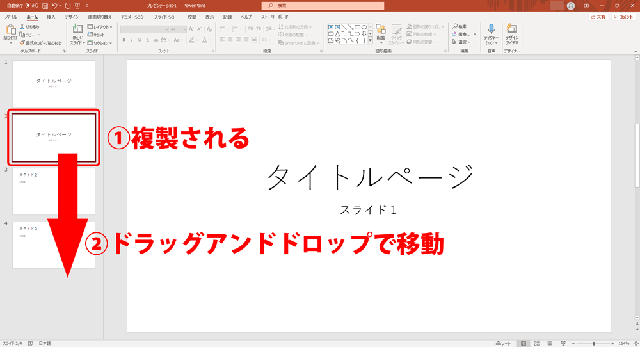The height and width of the screenshot is (347, 640).
Task: Undo the last action
Action: [x=54, y=6]
